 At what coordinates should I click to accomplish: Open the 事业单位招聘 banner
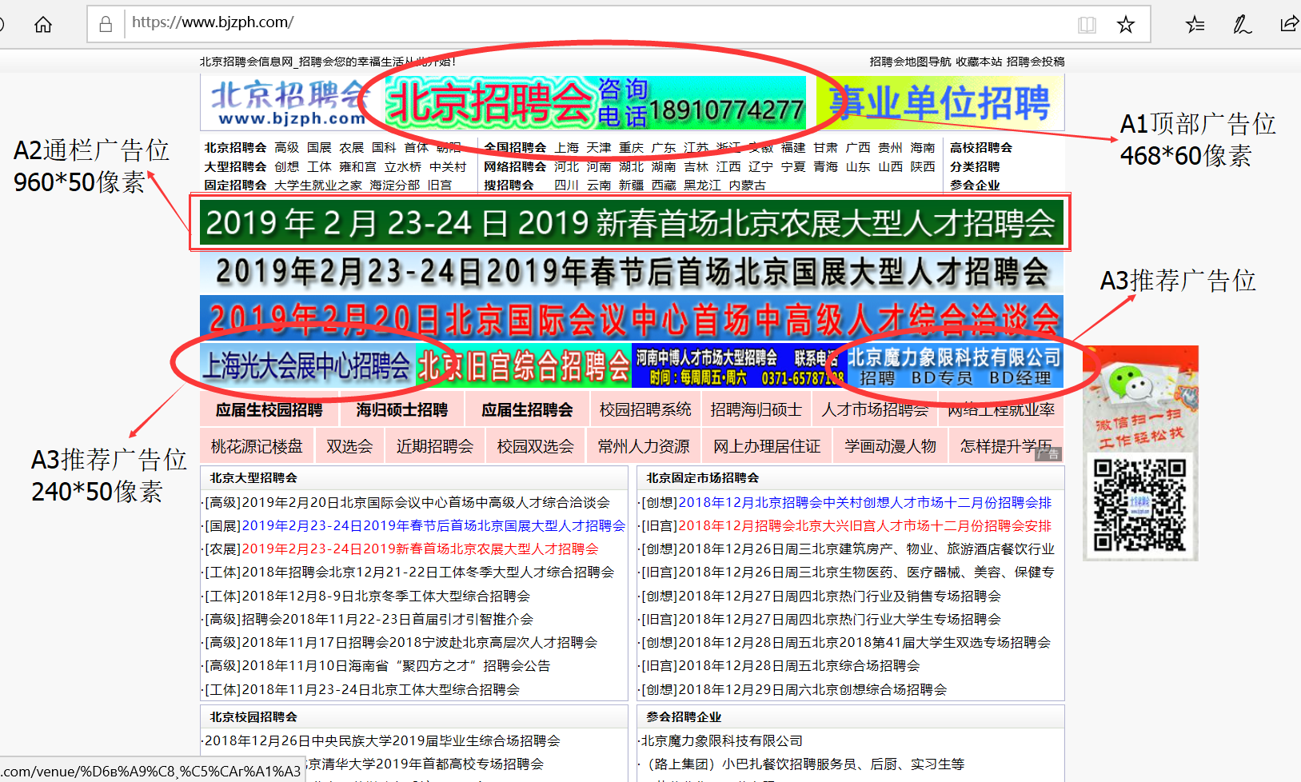940,103
